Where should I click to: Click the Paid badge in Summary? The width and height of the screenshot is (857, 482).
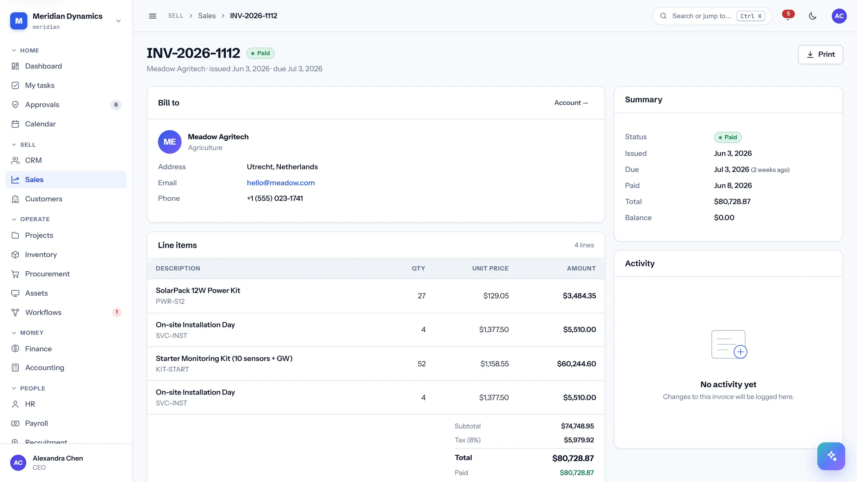pyautogui.click(x=728, y=137)
